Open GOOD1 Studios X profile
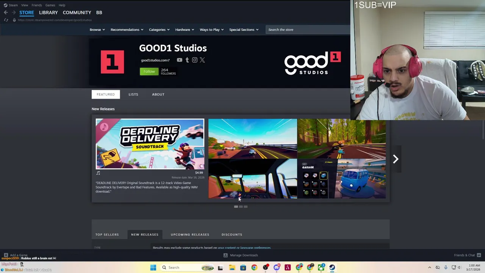This screenshot has width=485, height=273. pos(202,60)
